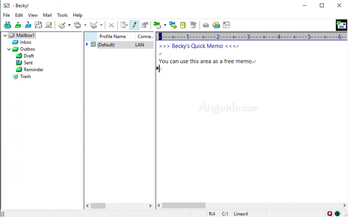Click profile list scrollbar left arrow
348x217 pixels.
pyautogui.click(x=87, y=206)
